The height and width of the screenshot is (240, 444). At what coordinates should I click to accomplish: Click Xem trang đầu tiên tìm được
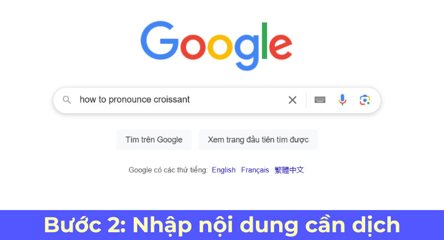(x=258, y=140)
